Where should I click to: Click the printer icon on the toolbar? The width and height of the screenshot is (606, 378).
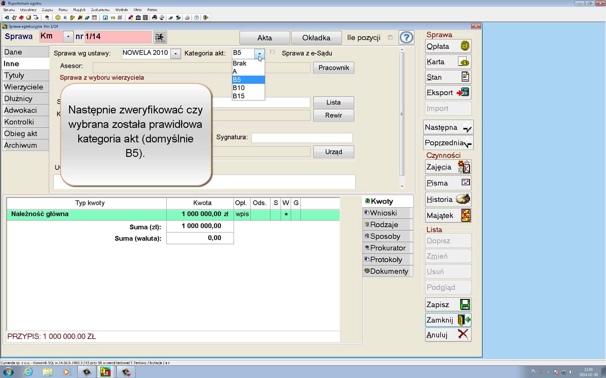(x=187, y=17)
